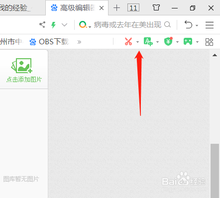Viewport: 220px width, 198px height.
Task: Click the 点击添加图片 label
Action: tap(24, 80)
